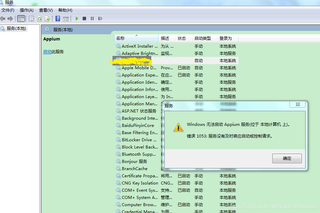Open the 帮助(H) menu
This screenshot has width=320, height=213.
[65, 10]
